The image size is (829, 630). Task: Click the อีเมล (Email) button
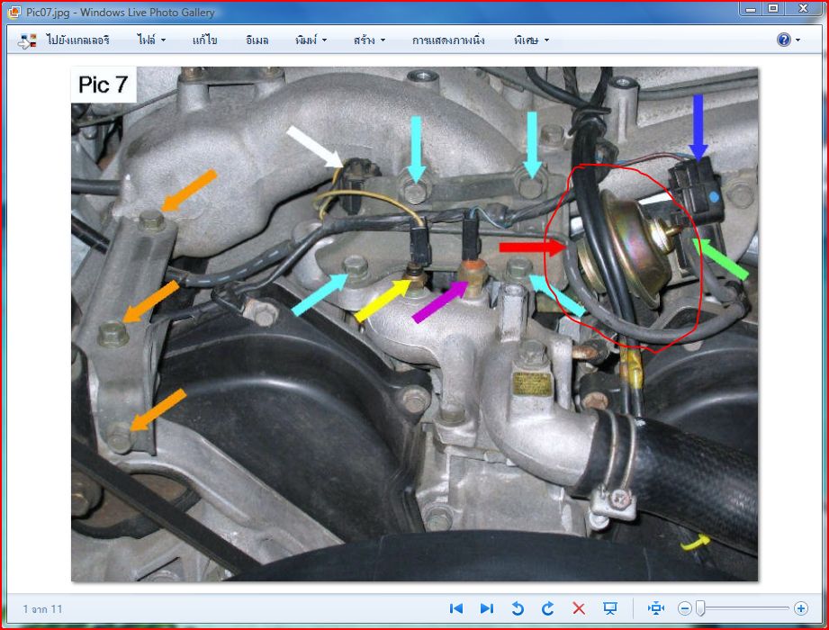pyautogui.click(x=257, y=40)
